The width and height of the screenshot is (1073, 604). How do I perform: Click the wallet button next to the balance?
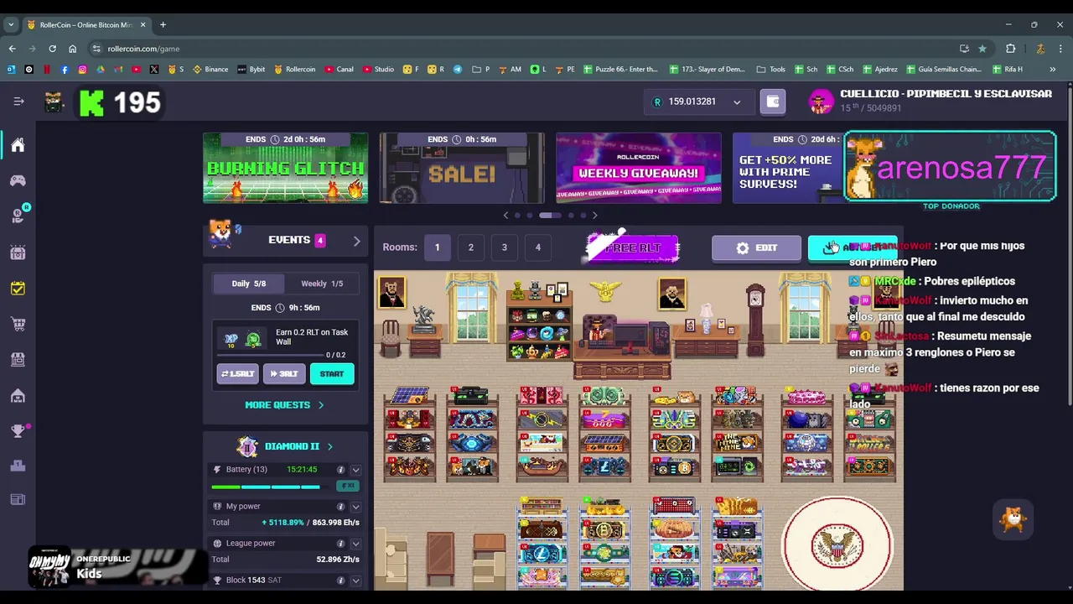click(773, 102)
